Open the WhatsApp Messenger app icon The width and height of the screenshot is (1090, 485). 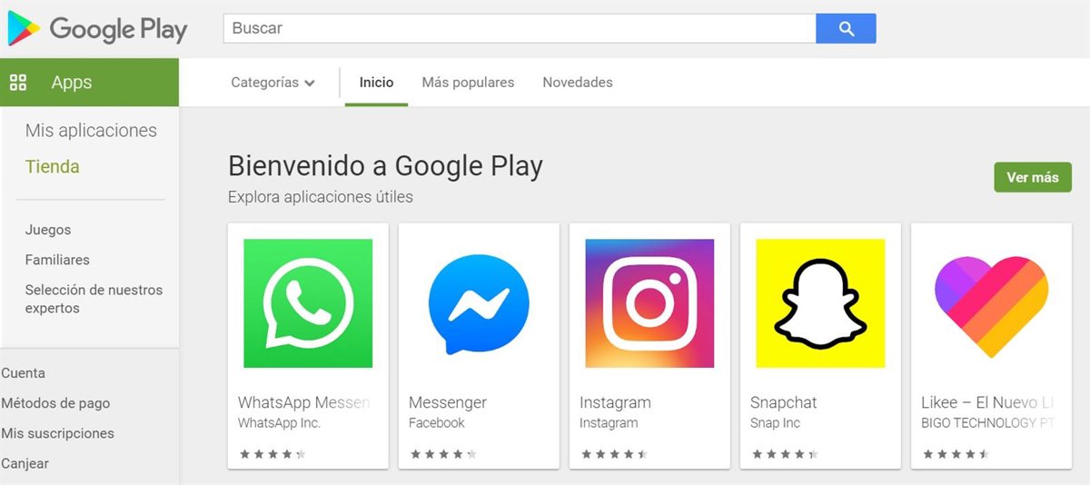coord(308,303)
